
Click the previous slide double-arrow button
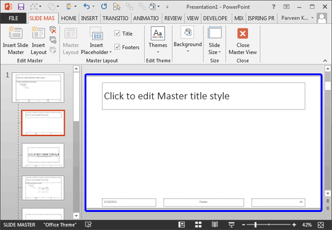coord(328,201)
